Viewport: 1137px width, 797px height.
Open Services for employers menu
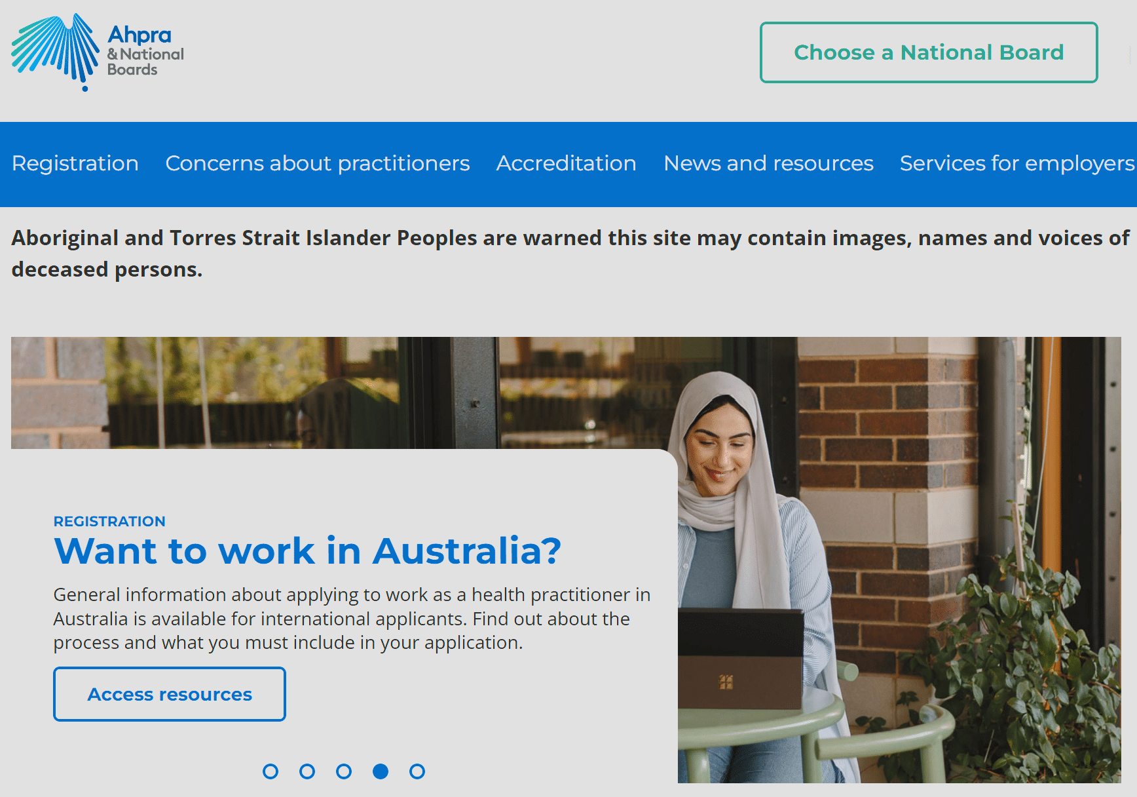1017,163
